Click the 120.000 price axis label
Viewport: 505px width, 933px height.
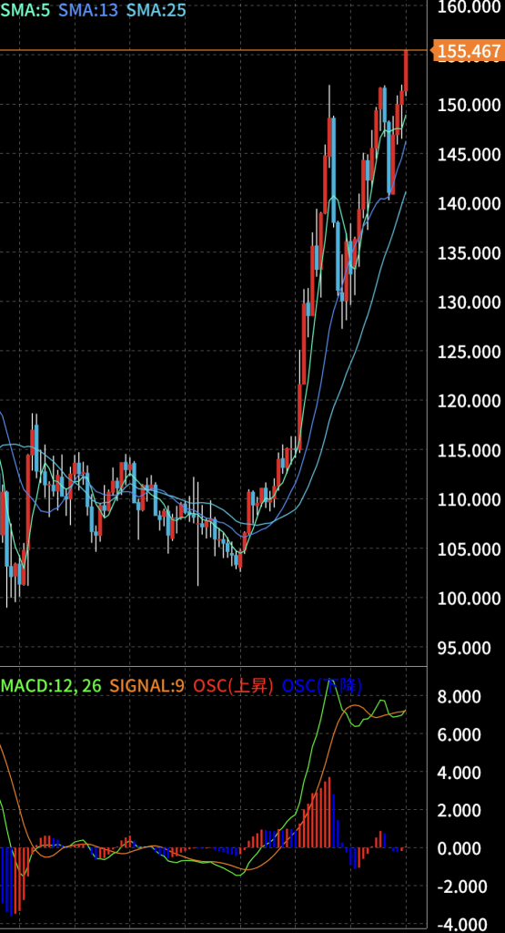[469, 402]
